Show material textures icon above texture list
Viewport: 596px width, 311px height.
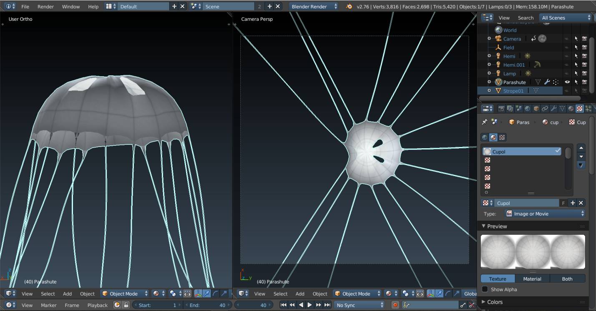pyautogui.click(x=493, y=137)
